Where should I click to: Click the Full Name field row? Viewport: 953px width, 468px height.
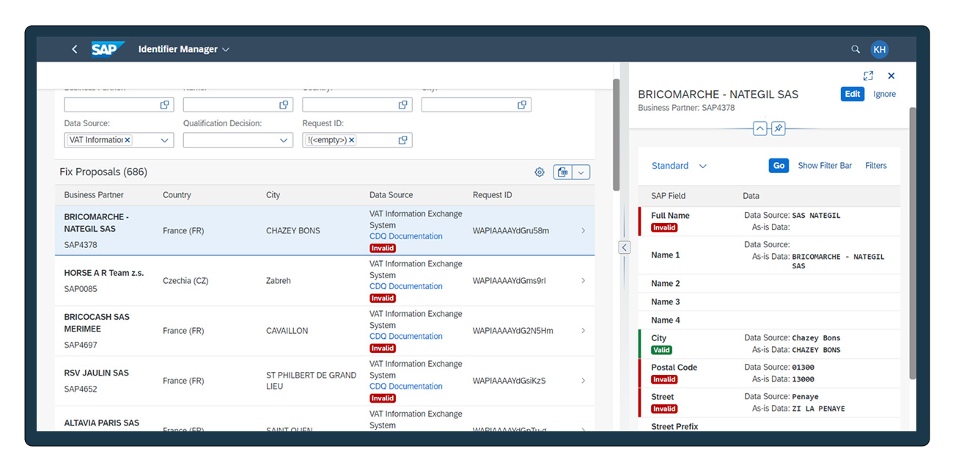770,222
